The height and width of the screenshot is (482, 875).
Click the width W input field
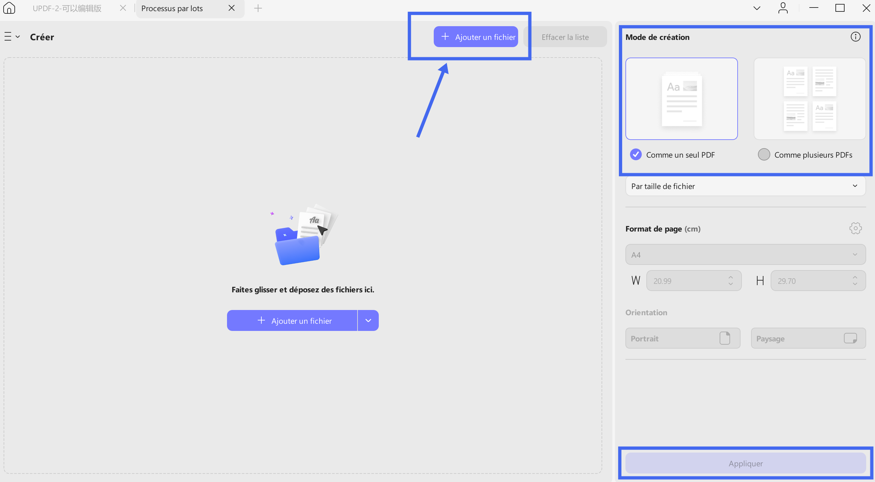[x=693, y=281]
